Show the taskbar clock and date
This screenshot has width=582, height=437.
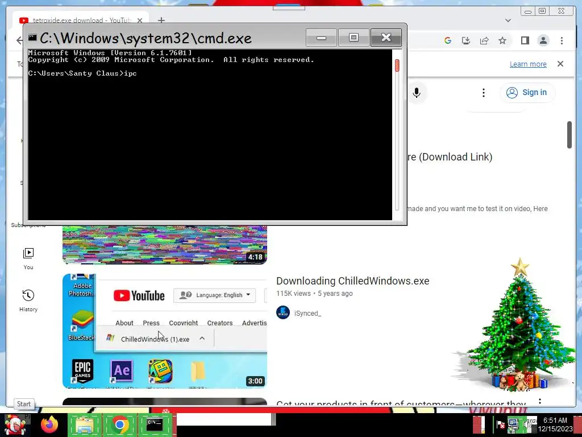pyautogui.click(x=555, y=424)
